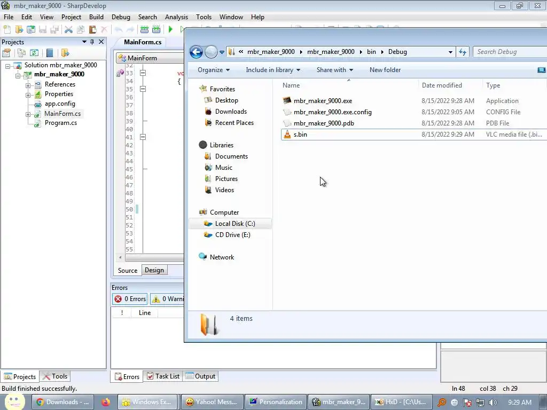This screenshot has height=410, width=547.
Task: Open address bar history dropdown arrow
Action: tap(450, 52)
